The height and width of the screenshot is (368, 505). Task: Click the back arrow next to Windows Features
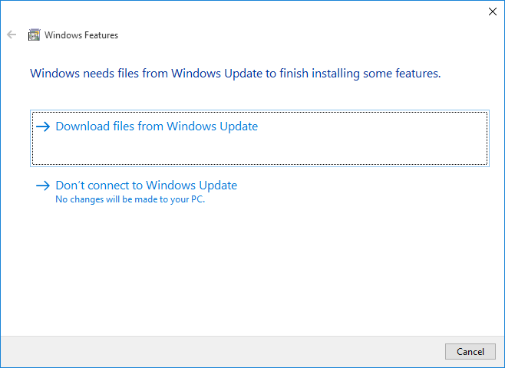pos(12,34)
